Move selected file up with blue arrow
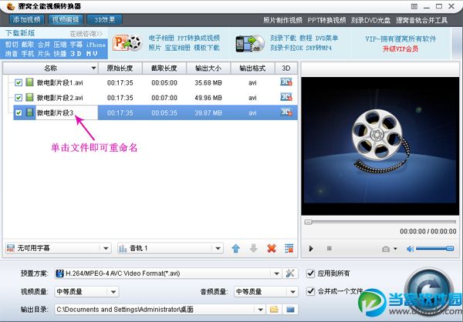This screenshot has width=463, height=322. [x=235, y=249]
